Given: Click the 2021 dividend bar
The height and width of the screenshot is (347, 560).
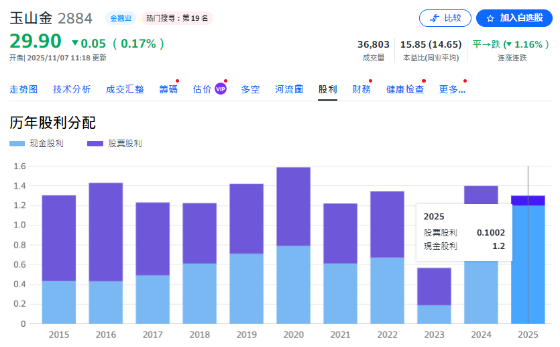Looking at the screenshot, I should [340, 264].
